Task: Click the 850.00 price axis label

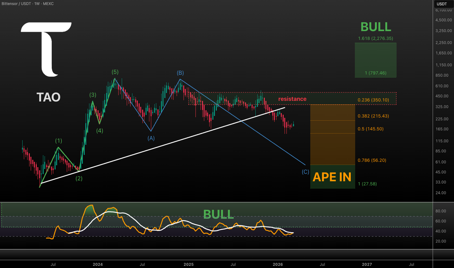Action: (x=443, y=75)
